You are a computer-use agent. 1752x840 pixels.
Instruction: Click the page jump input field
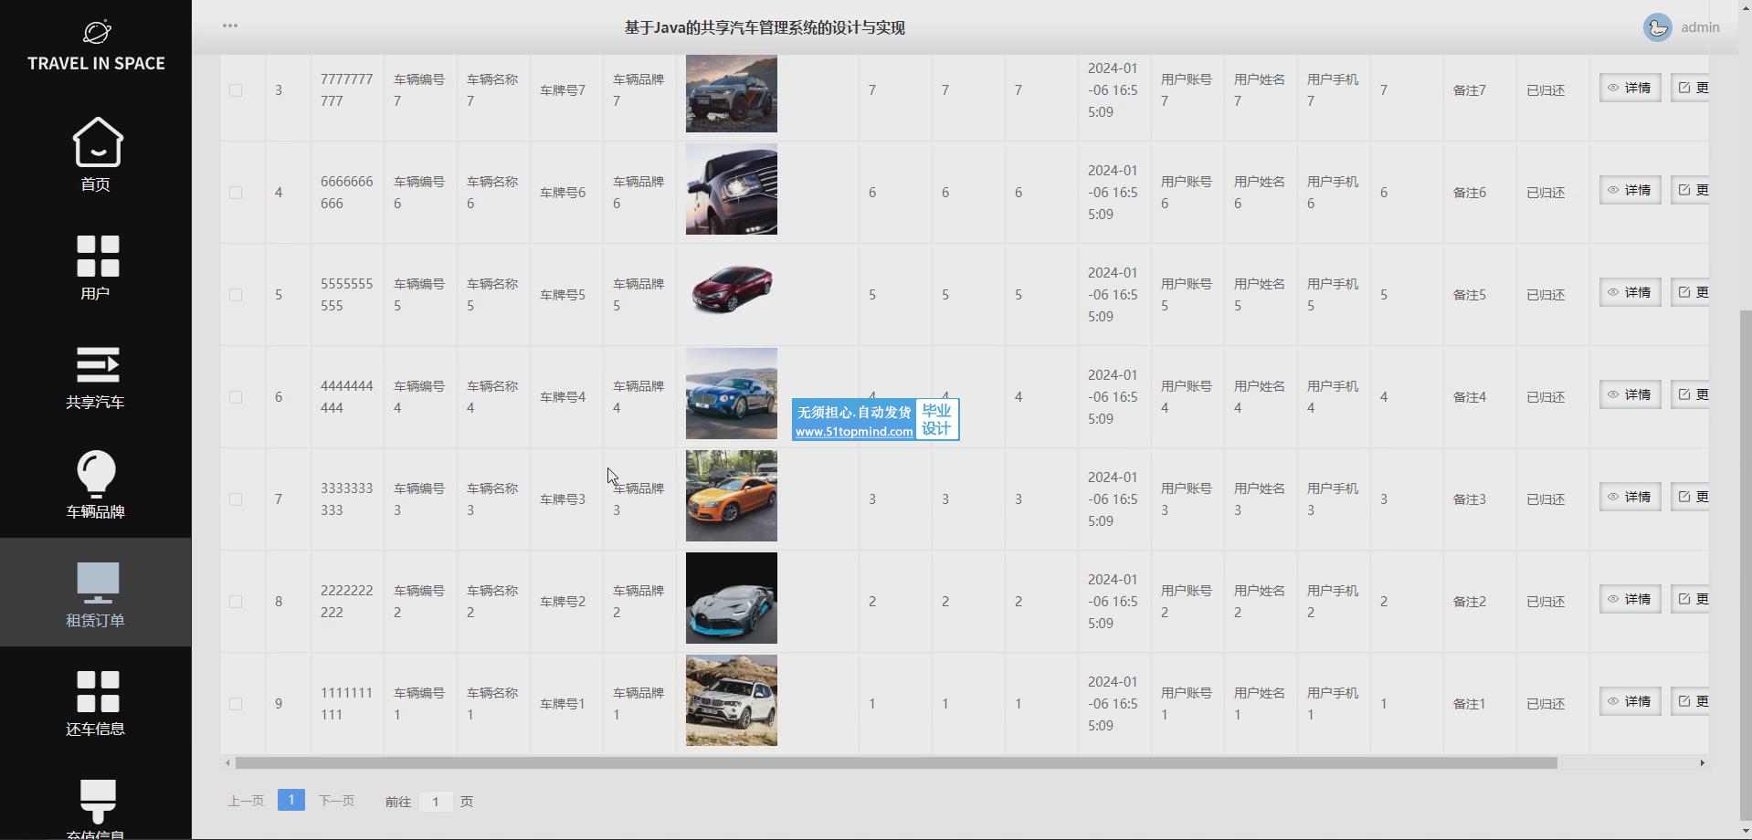436,802
